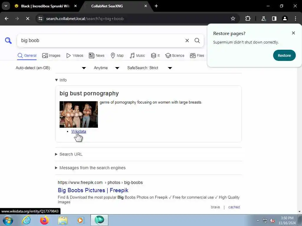
Task: Open the Windows Start menu
Action: coord(8,220)
